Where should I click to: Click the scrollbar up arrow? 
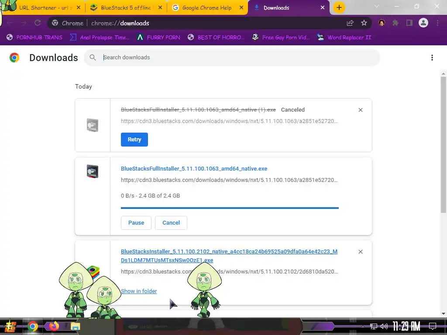coord(444,74)
